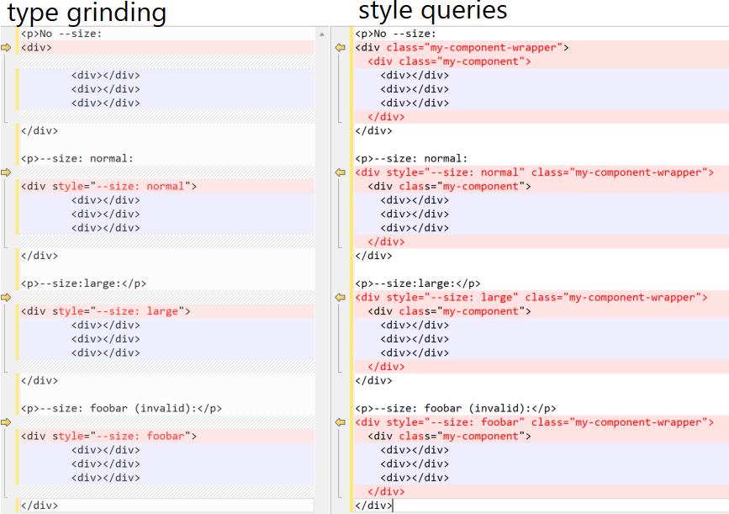Click '<p>--size: foobar (invalid):</p>' in left pane
The height and width of the screenshot is (514, 729).
tap(121, 408)
